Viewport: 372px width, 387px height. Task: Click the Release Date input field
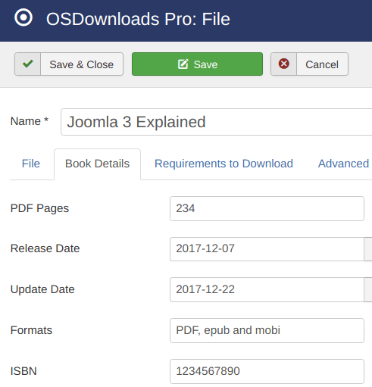[267, 249]
